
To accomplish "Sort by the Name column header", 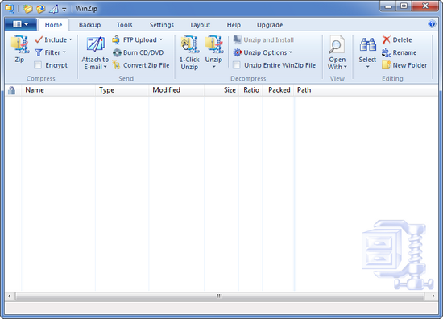I will tap(58, 90).
